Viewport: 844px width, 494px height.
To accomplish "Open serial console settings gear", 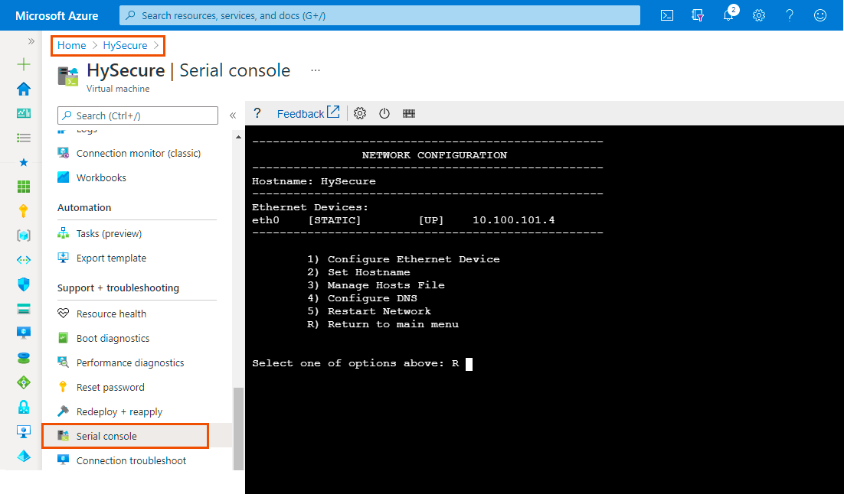I will 360,113.
